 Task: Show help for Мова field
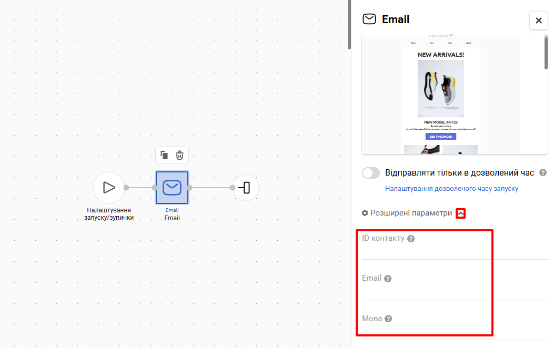[x=388, y=319]
